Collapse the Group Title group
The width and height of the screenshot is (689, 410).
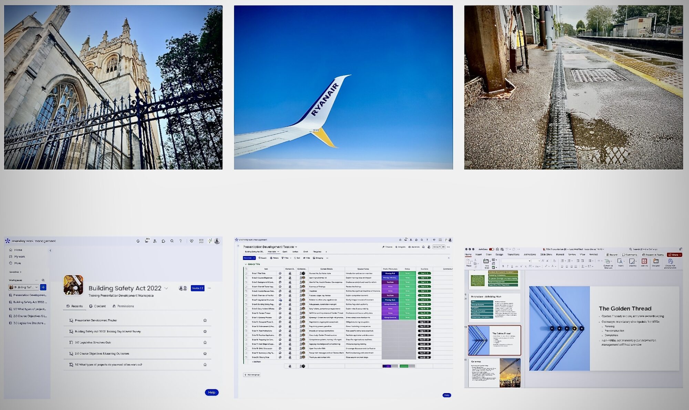point(246,264)
